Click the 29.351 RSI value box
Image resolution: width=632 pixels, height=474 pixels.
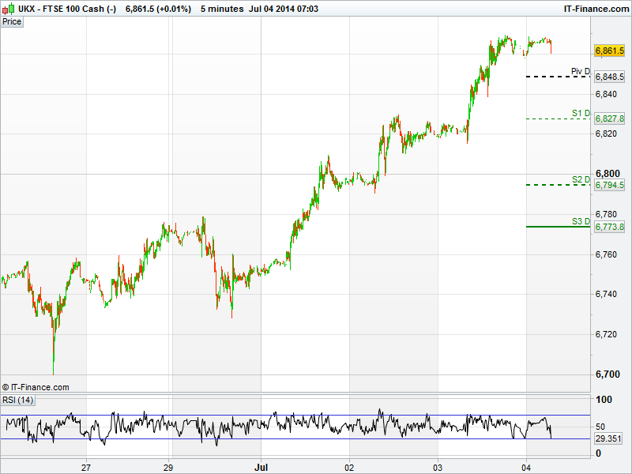(608, 438)
